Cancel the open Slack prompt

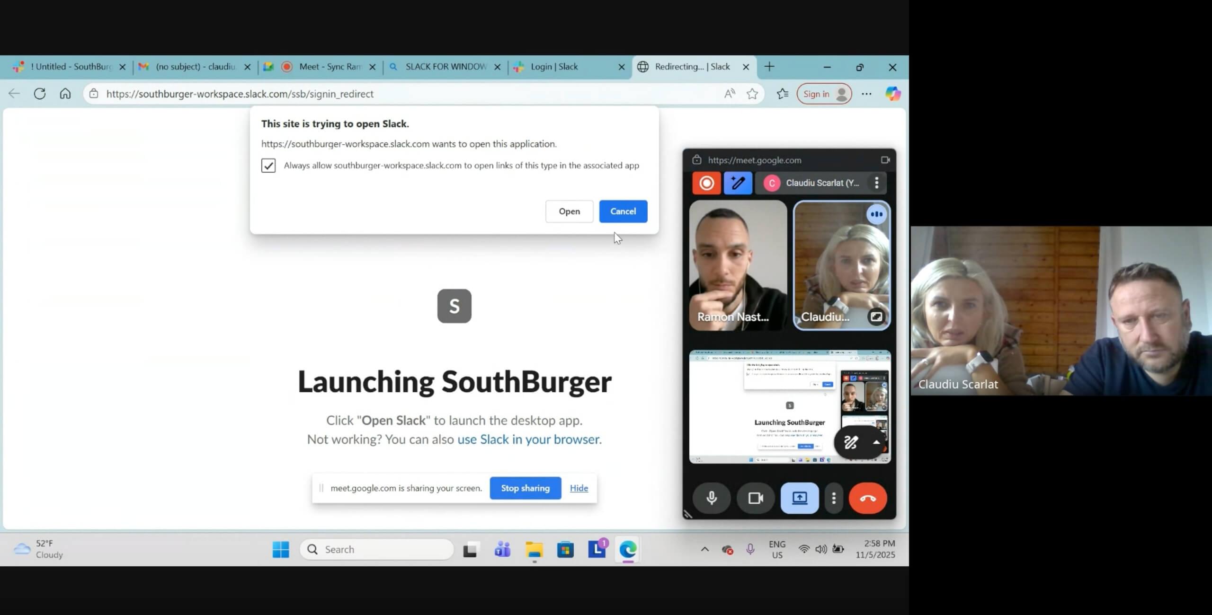623,211
